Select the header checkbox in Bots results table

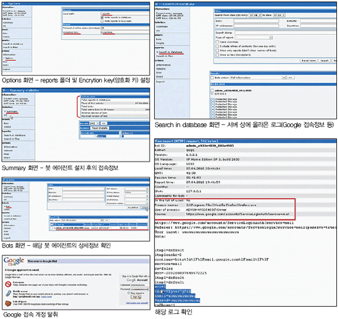[52, 224]
